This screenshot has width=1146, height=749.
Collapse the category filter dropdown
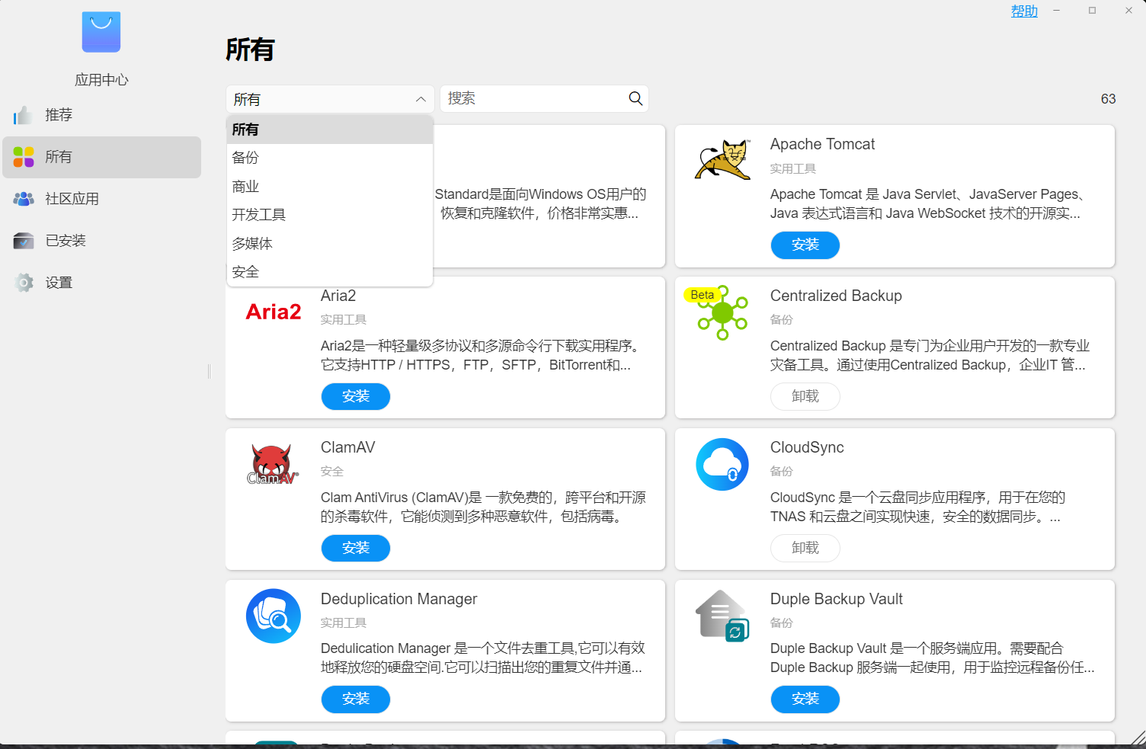pos(420,99)
